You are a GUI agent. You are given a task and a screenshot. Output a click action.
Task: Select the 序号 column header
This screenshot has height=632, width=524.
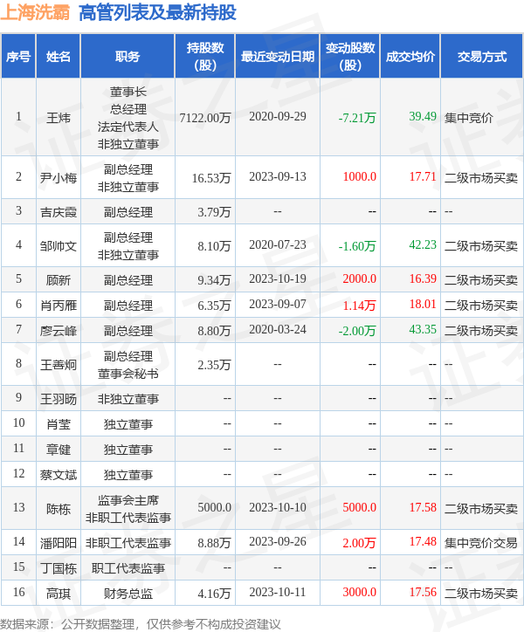point(18,57)
